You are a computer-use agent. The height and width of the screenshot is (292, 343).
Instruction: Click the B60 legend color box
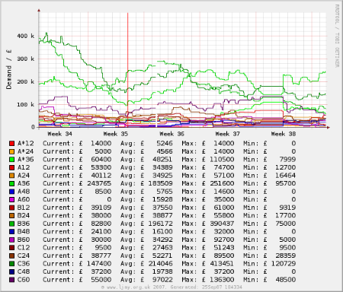coord(11,240)
